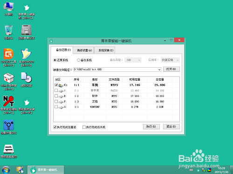Expand the image file path dropdown arrow

pos(159,70)
